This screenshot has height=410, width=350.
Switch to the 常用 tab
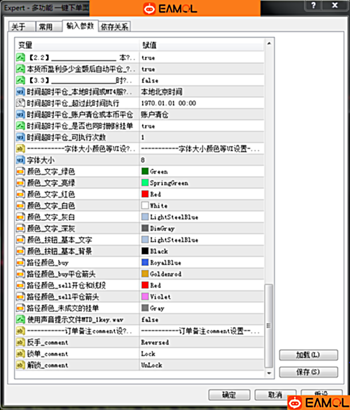click(46, 27)
